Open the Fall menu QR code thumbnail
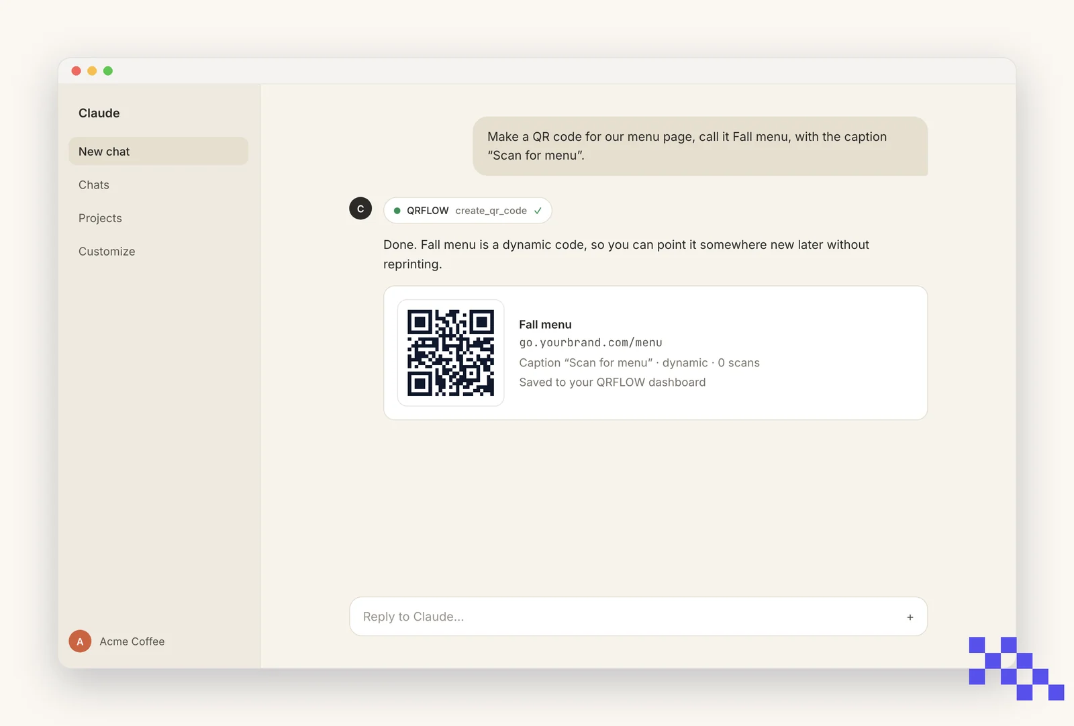Image resolution: width=1074 pixels, height=726 pixels. coord(450,353)
